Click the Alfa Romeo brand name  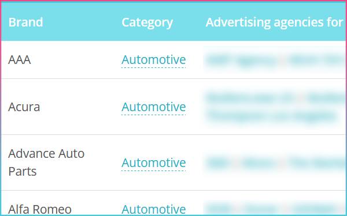[40, 210]
